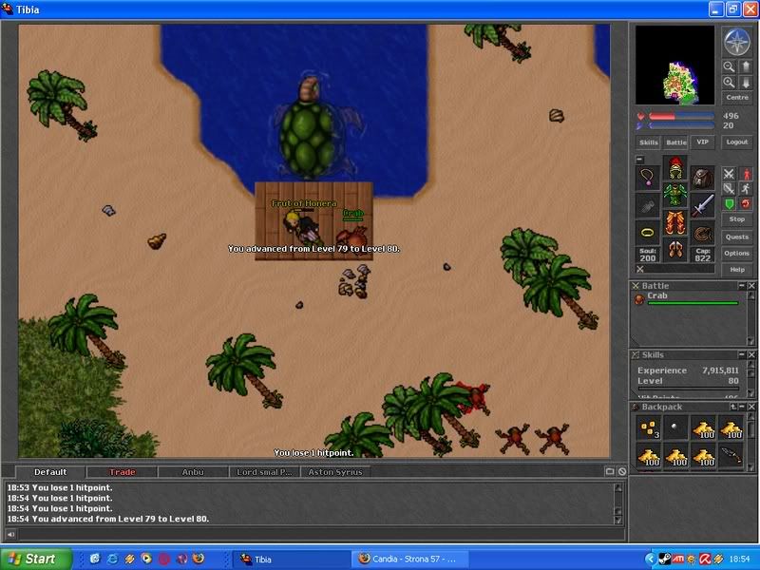Image resolution: width=760 pixels, height=570 pixels.
Task: Click the small gold coins stack of 3
Action: (648, 428)
